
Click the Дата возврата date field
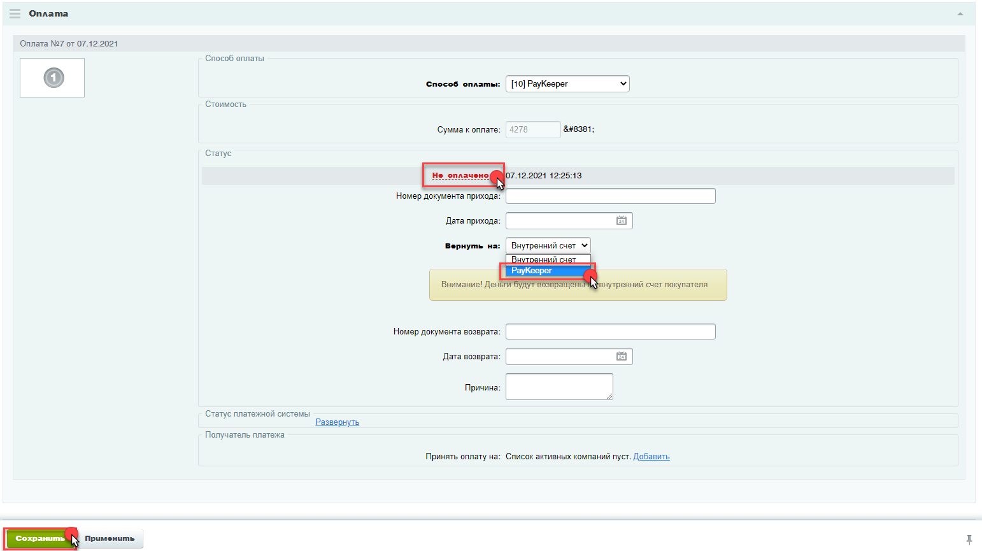(x=559, y=357)
